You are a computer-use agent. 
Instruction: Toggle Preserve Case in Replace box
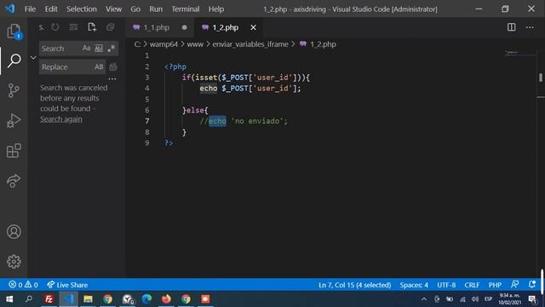tap(99, 67)
